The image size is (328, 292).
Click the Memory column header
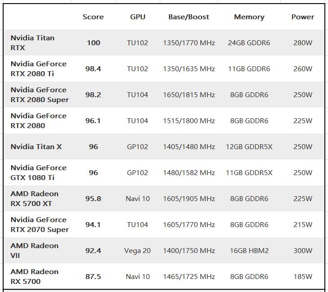pos(249,17)
